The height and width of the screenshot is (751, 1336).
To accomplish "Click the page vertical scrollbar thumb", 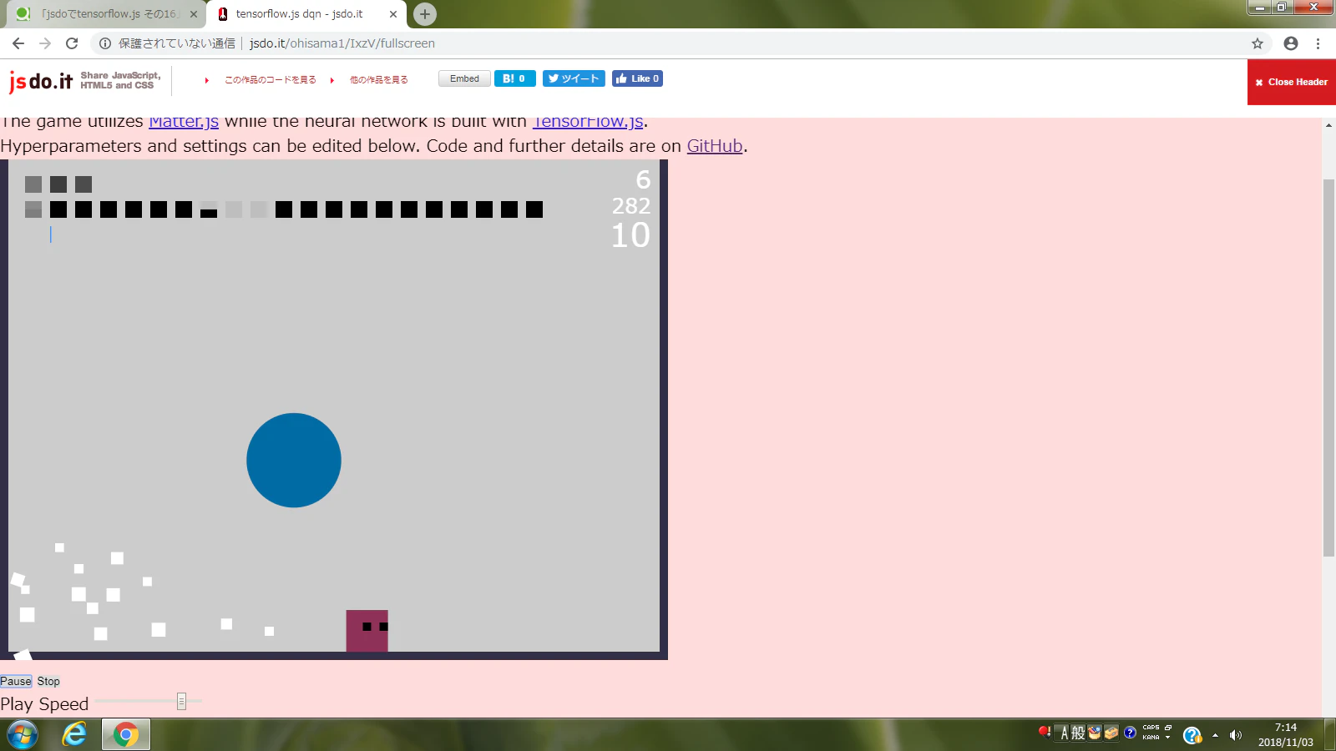I will tap(1328, 367).
